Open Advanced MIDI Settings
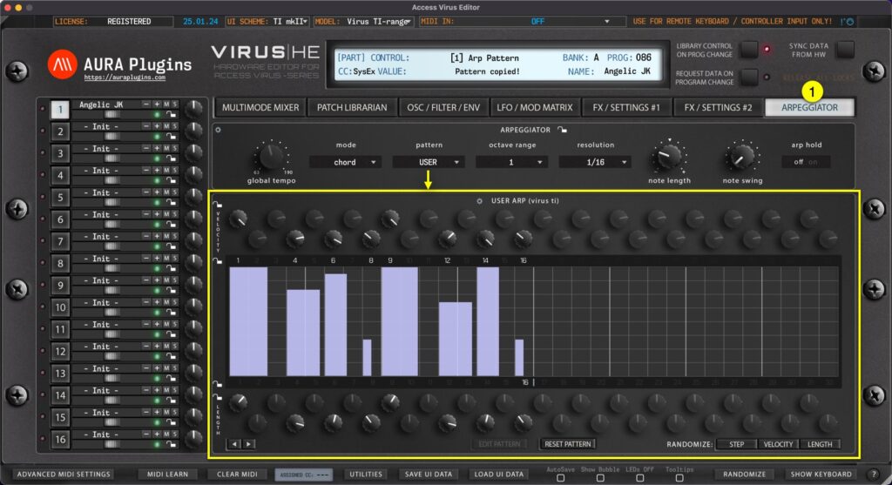 64,475
